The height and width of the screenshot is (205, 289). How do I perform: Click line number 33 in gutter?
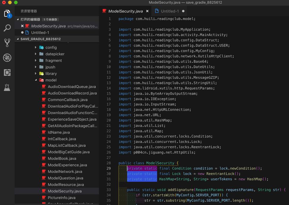pyautogui.click(x=109, y=190)
